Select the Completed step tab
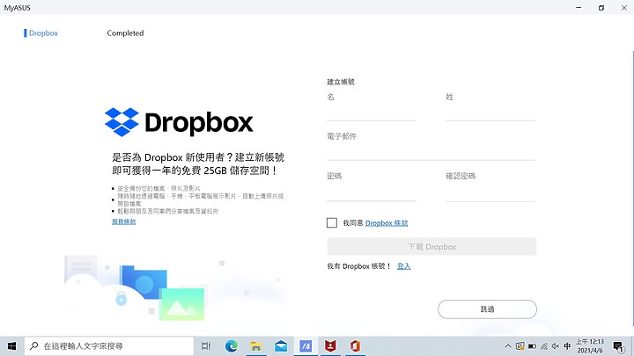 (x=125, y=33)
